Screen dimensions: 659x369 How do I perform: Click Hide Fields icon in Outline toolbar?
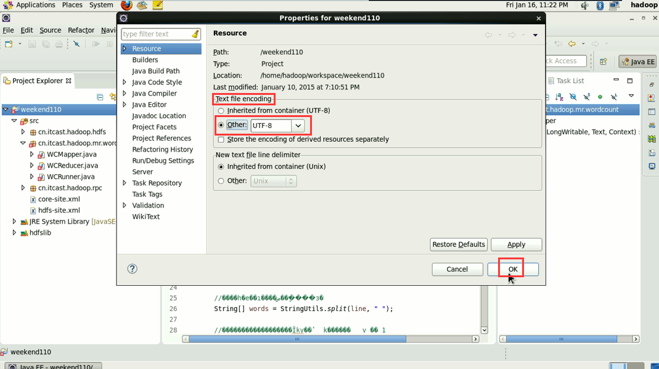pos(573,97)
